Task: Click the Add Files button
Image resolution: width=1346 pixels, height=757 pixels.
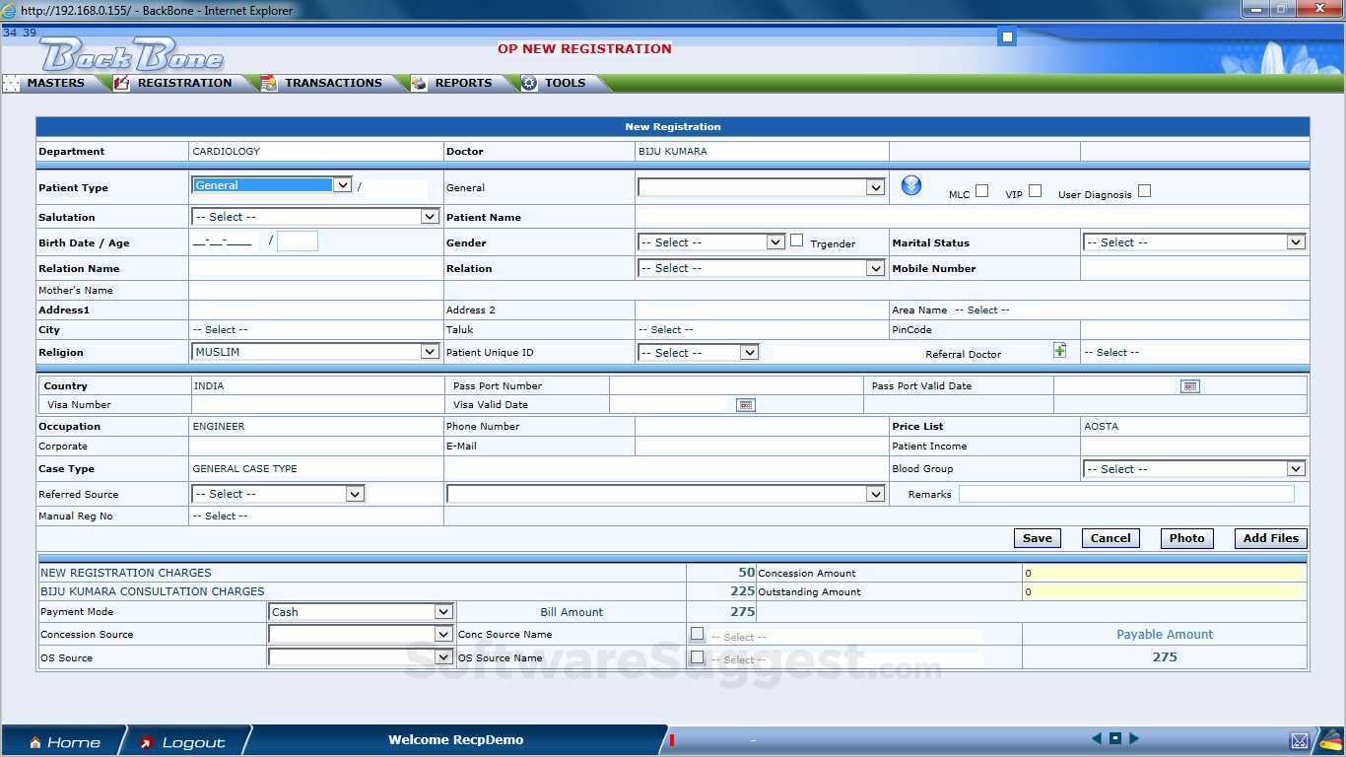Action: [x=1270, y=538]
